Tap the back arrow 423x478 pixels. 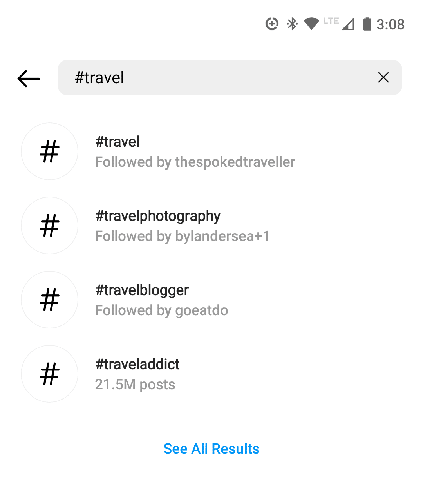coord(29,78)
